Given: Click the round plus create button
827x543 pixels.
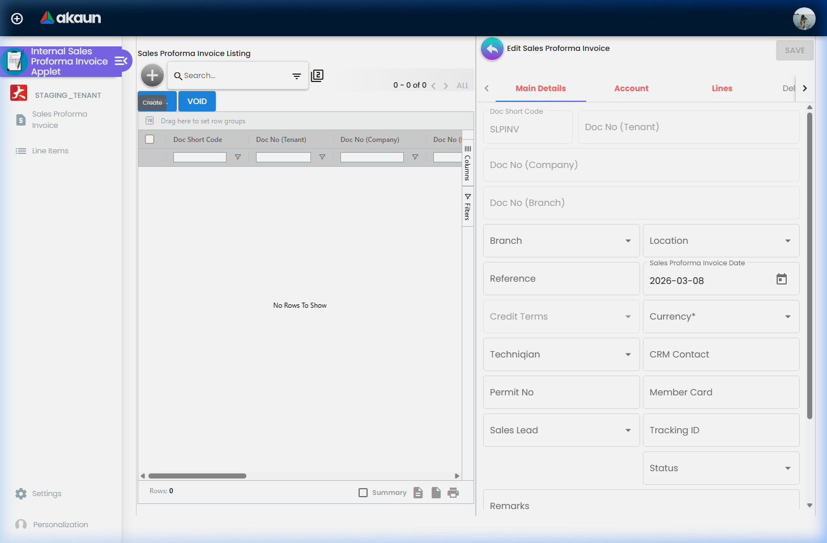Looking at the screenshot, I should (x=152, y=75).
